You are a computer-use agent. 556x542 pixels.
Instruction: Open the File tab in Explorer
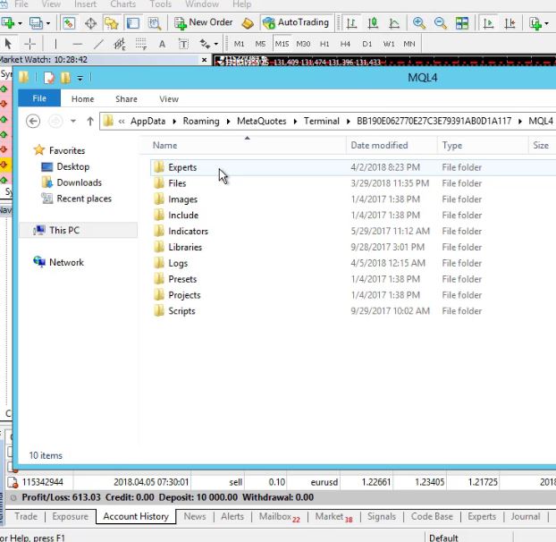click(x=39, y=98)
